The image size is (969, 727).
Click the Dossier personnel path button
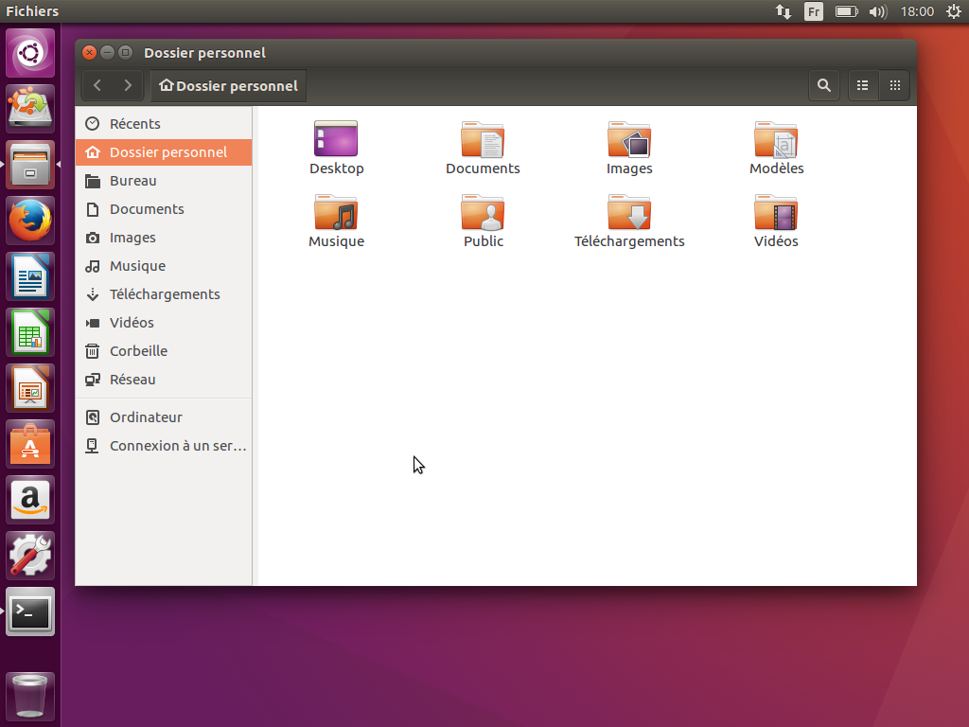pos(228,85)
